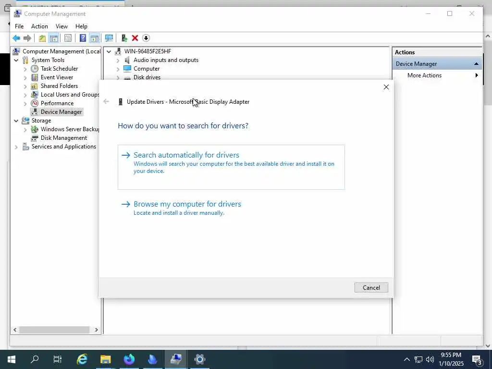Expand Services and Applications node
Viewport: 492px width, 369px height.
[x=16, y=147]
